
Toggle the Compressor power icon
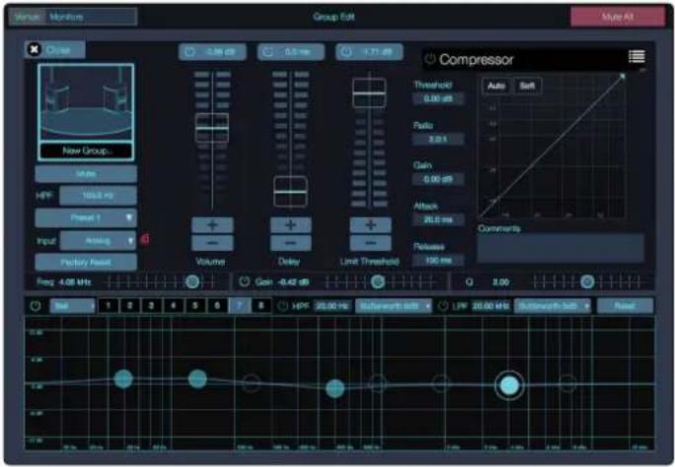(430, 59)
